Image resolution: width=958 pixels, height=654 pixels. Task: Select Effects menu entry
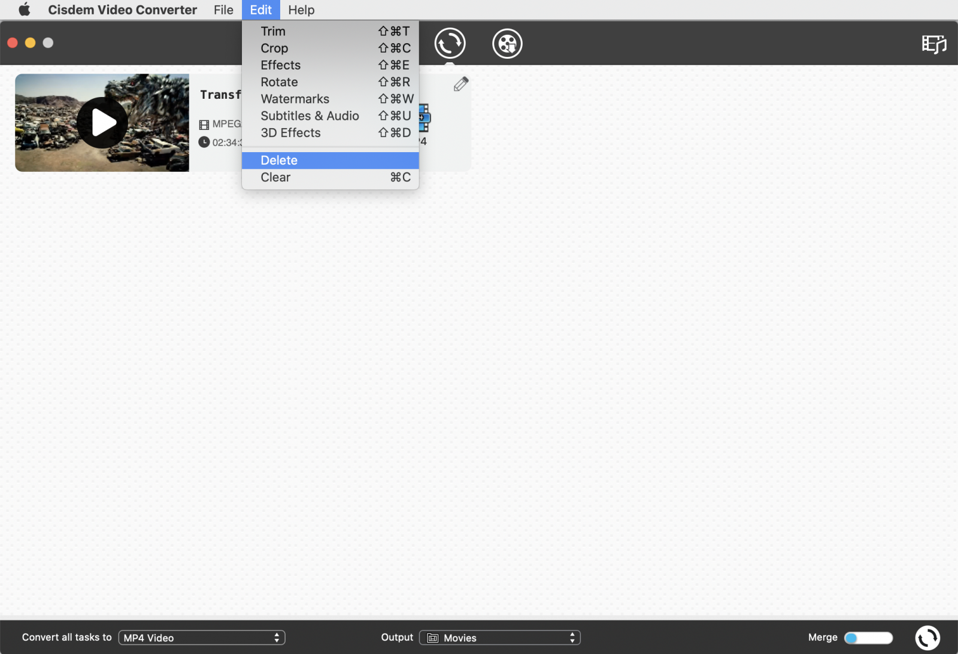click(330, 65)
